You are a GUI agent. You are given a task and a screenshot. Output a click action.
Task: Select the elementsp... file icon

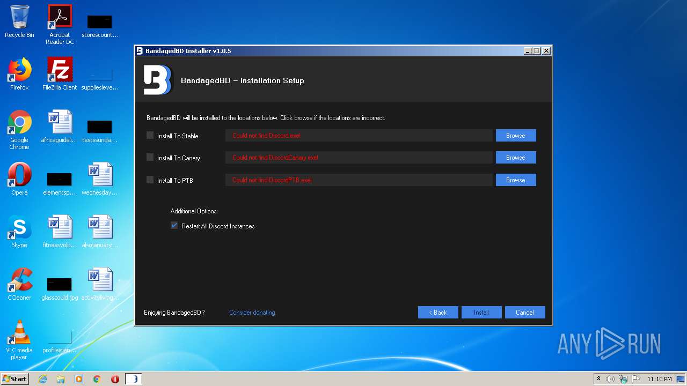coord(60,183)
